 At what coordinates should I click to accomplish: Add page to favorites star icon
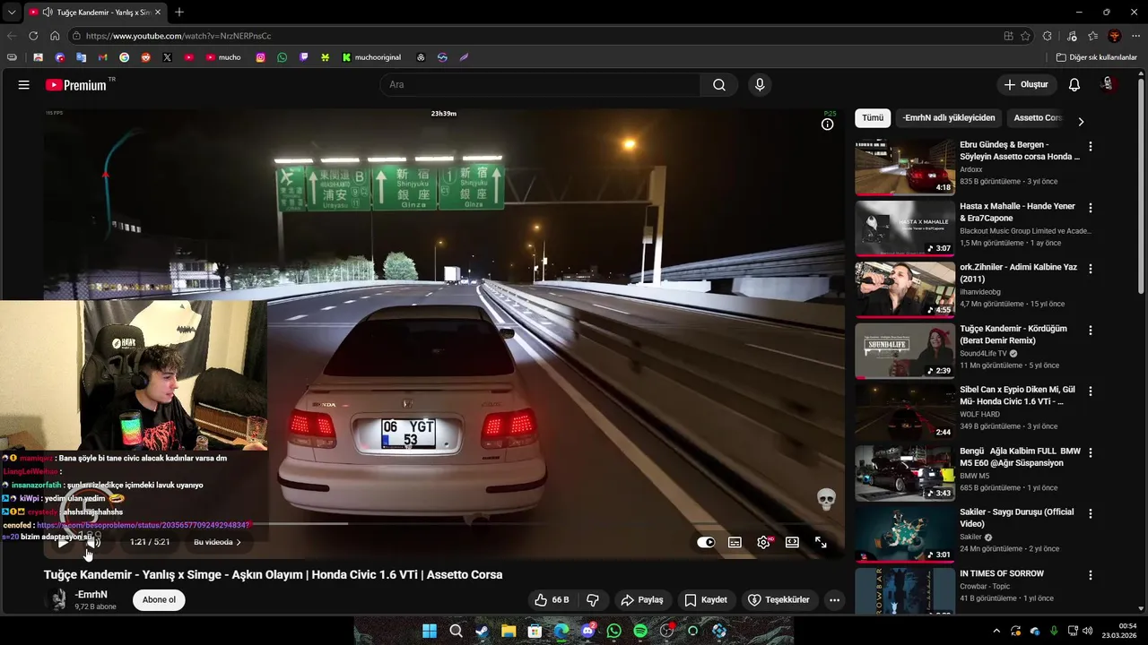pos(1026,36)
